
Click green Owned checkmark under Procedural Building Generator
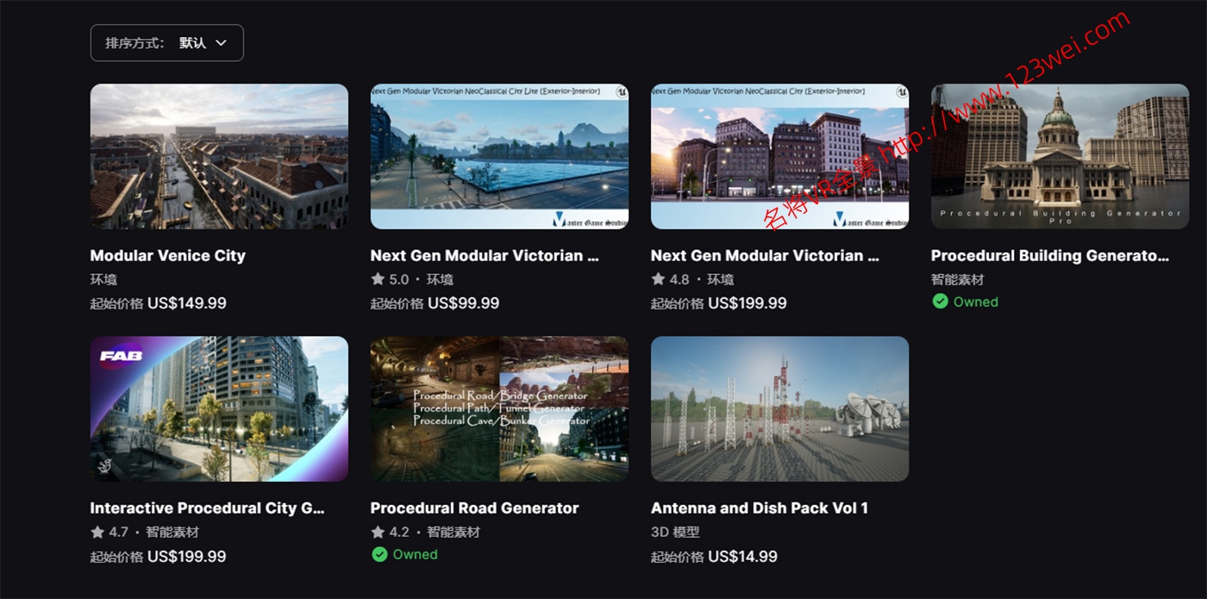click(940, 302)
